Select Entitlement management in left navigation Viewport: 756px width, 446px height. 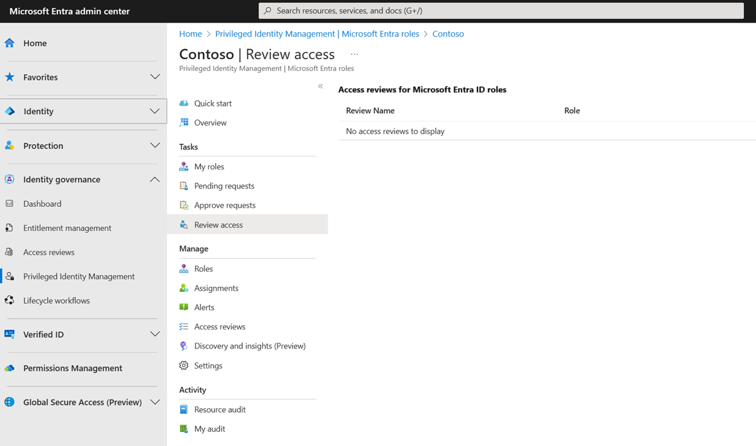pyautogui.click(x=67, y=228)
